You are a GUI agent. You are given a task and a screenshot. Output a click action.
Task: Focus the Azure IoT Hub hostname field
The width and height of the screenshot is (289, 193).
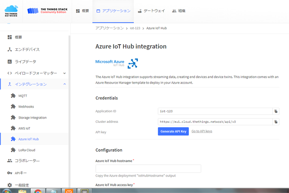coord(148,169)
